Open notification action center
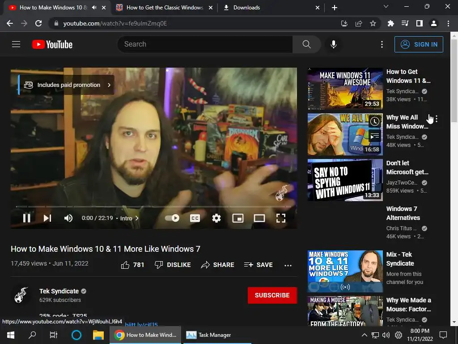Viewport: 458px width, 344px height. pyautogui.click(x=443, y=335)
